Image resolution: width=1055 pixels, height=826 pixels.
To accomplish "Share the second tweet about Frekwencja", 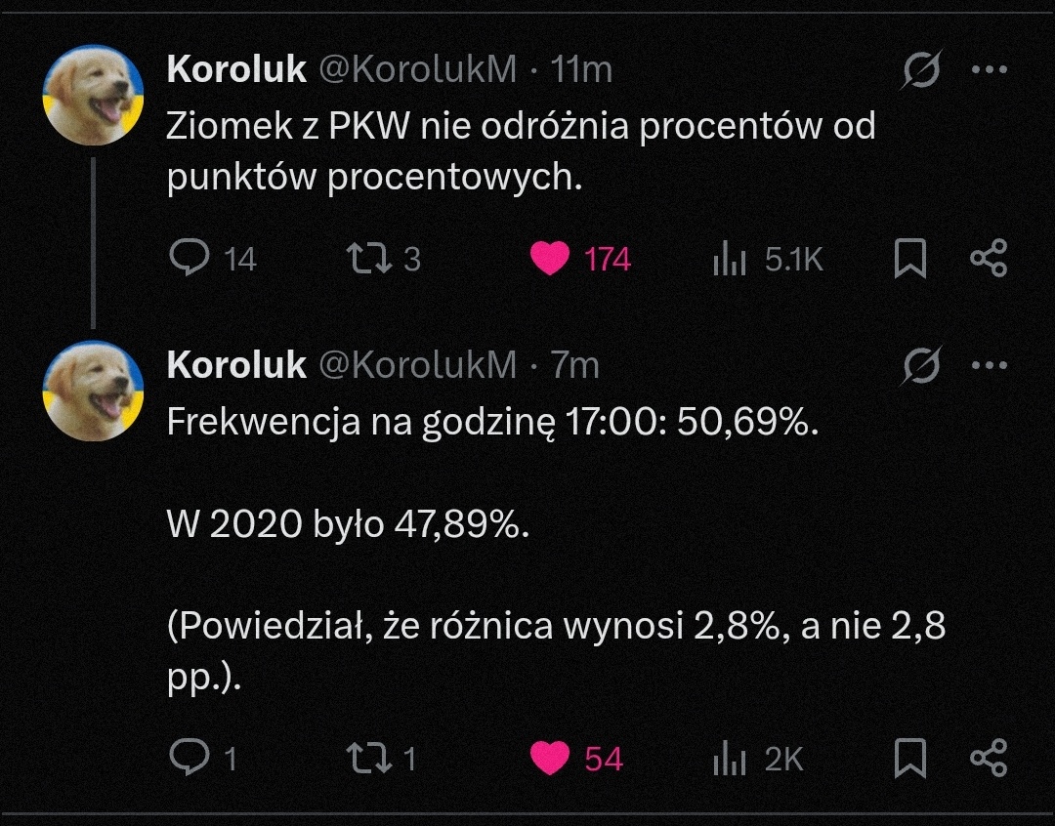I will (988, 759).
